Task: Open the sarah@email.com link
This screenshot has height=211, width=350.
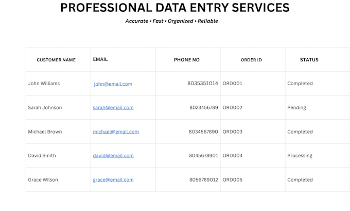Action: pyautogui.click(x=113, y=108)
